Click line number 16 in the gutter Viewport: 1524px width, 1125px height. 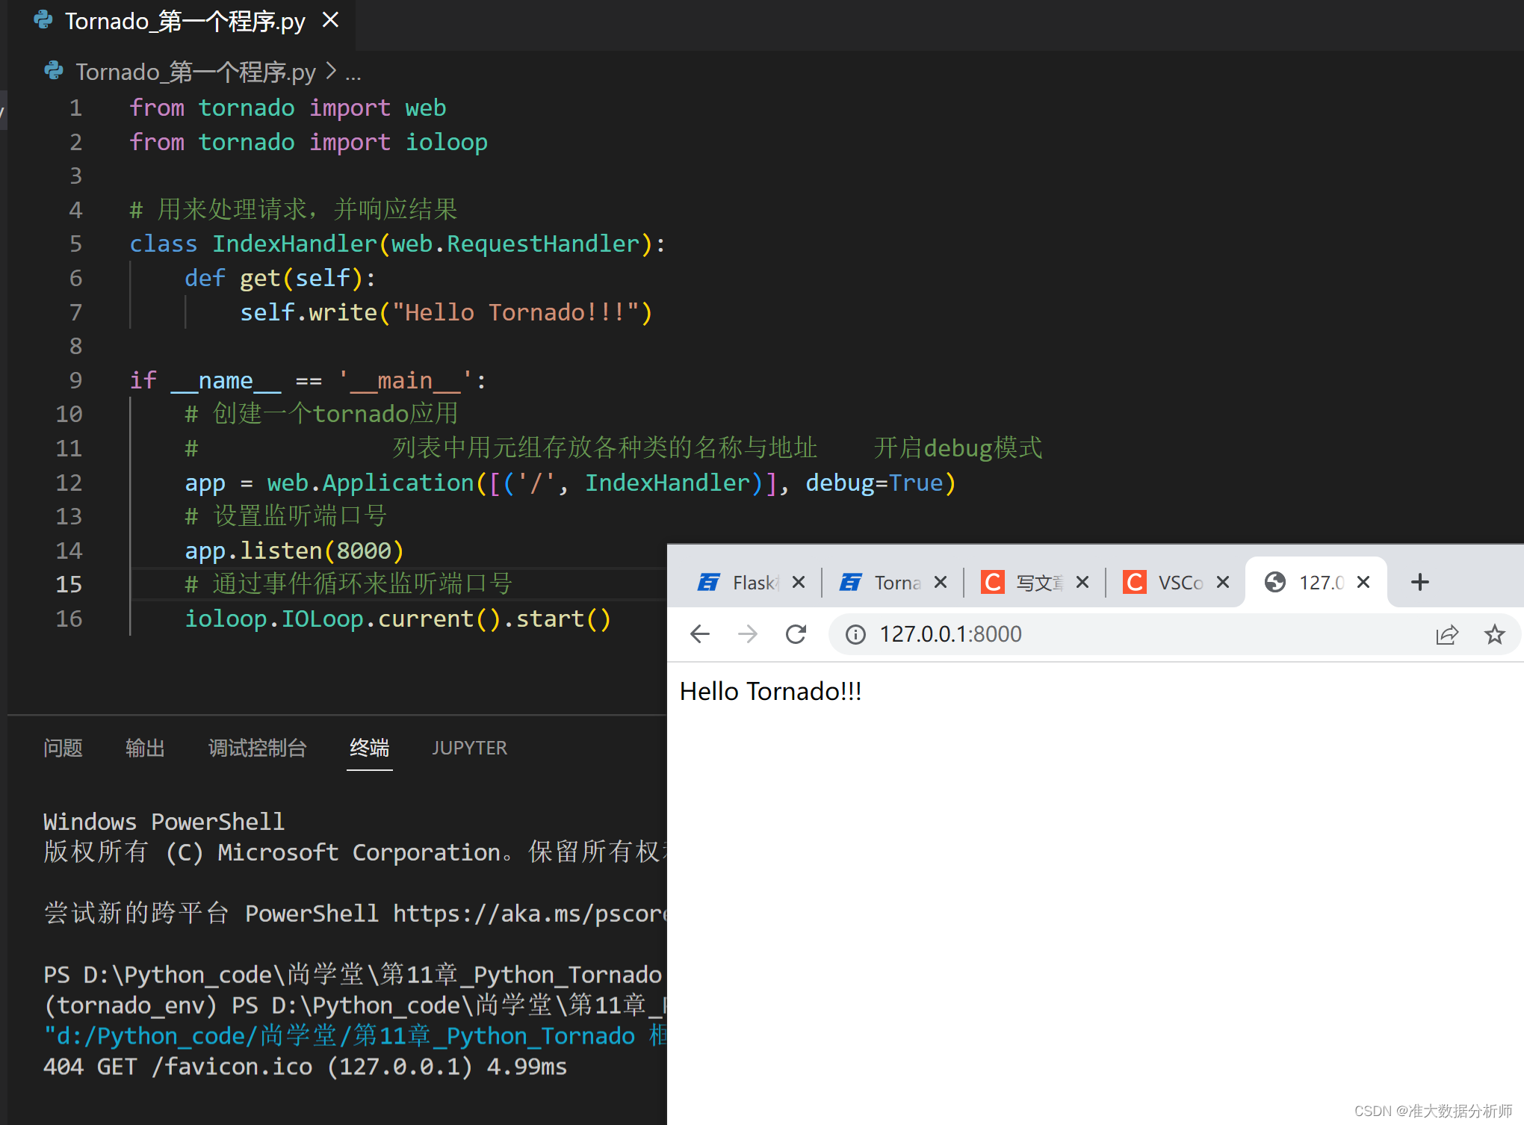tap(69, 619)
